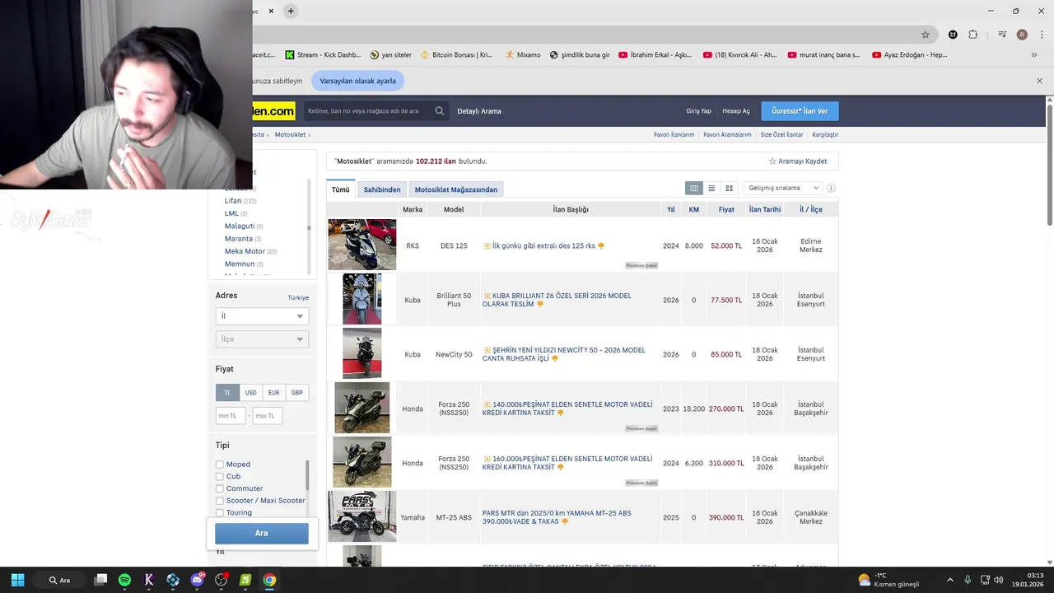Image resolution: width=1054 pixels, height=593 pixels.
Task: Open Bitcoin Borsası bookmark
Action: click(456, 55)
